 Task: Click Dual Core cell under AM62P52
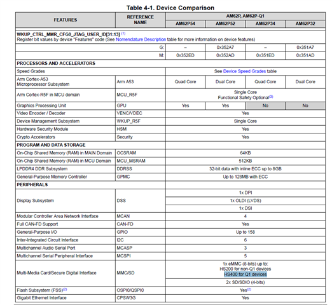pyautogui.click(x=225, y=82)
